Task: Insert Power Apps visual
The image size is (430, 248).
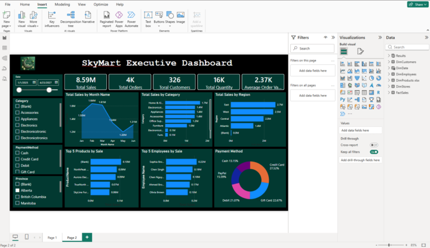Action: 119,19
